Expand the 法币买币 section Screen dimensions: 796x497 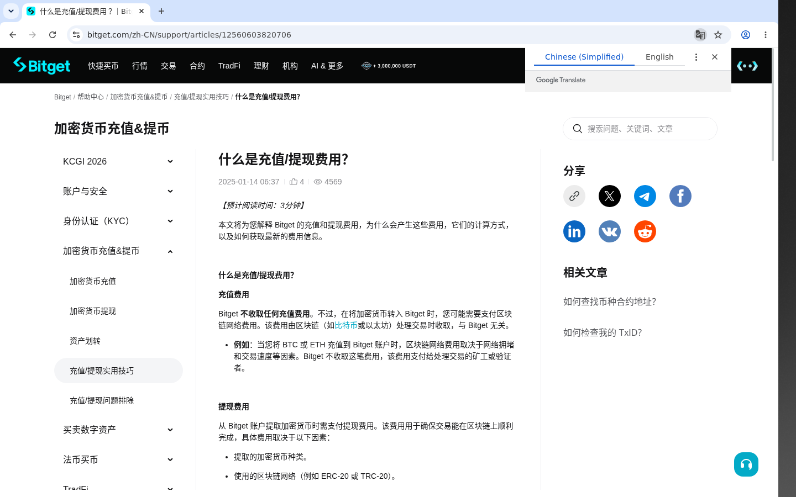tap(118, 459)
